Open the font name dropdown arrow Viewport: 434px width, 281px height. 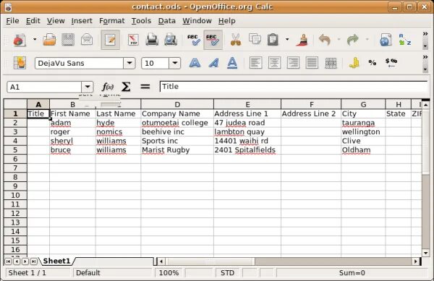pyautogui.click(x=129, y=64)
